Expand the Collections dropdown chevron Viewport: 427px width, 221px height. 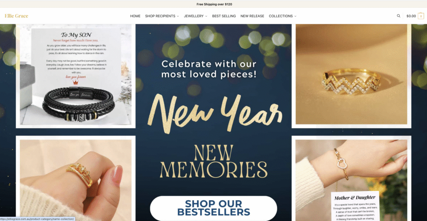point(295,16)
